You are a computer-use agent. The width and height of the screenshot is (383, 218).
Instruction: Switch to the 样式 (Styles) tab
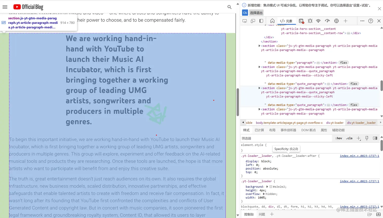click(x=246, y=130)
